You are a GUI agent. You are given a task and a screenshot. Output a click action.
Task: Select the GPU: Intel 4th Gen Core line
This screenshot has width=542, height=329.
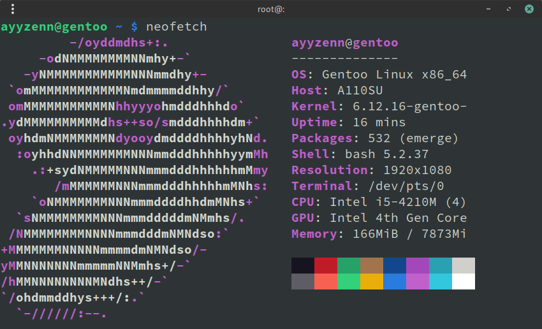click(x=379, y=218)
